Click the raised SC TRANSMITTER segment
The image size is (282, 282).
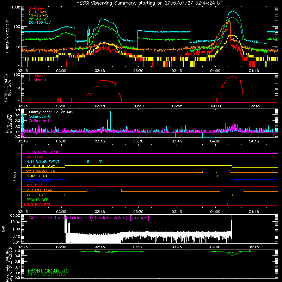tap(216, 171)
